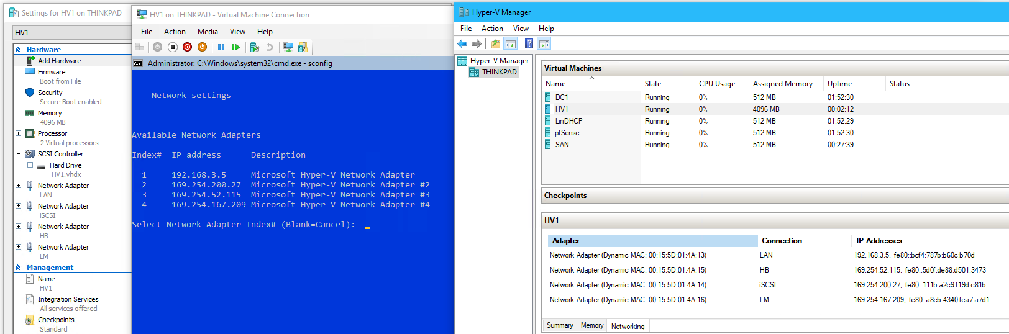Select THINKPAD server in console tree
The width and height of the screenshot is (1009, 334).
(x=493, y=72)
